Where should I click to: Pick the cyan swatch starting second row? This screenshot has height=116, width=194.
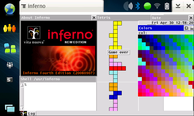(140, 40)
